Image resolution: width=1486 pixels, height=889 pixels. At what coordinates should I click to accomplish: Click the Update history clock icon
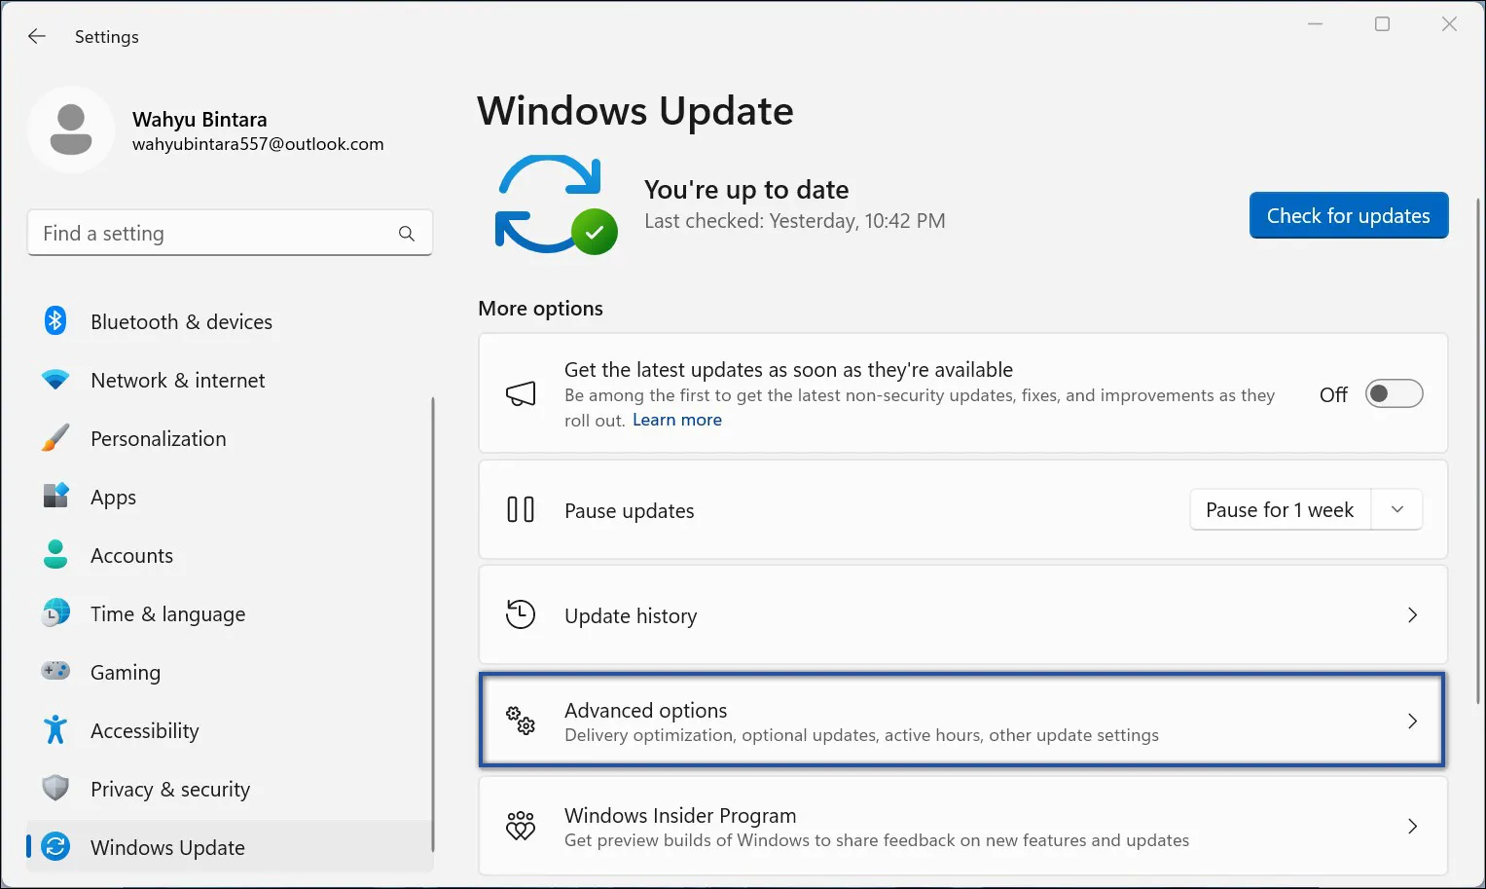click(521, 614)
